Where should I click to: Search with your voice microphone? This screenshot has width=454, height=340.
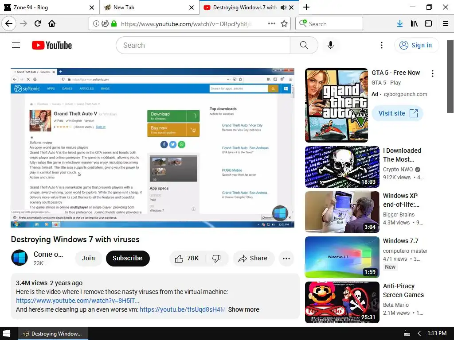coord(331,45)
